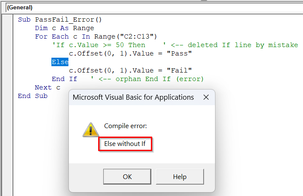Open Help for the compile error

(x=180, y=176)
